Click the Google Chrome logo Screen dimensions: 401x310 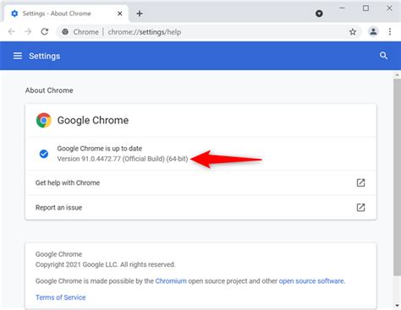click(x=44, y=120)
